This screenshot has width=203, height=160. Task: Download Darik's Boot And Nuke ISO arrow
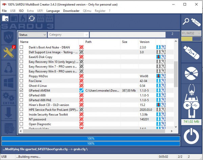(158, 47)
